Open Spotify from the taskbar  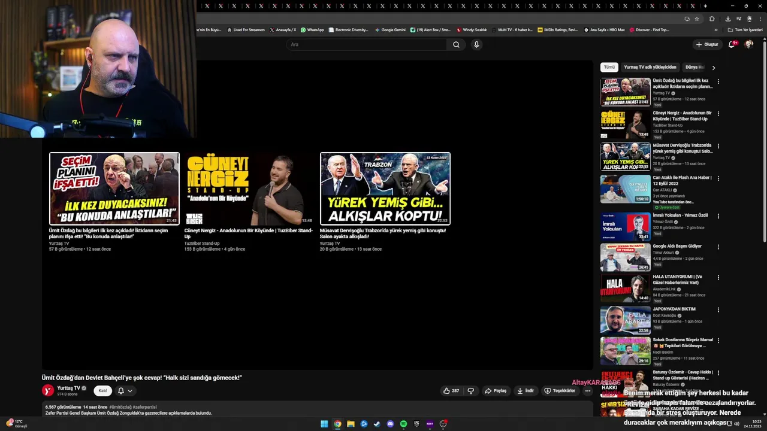click(x=403, y=424)
